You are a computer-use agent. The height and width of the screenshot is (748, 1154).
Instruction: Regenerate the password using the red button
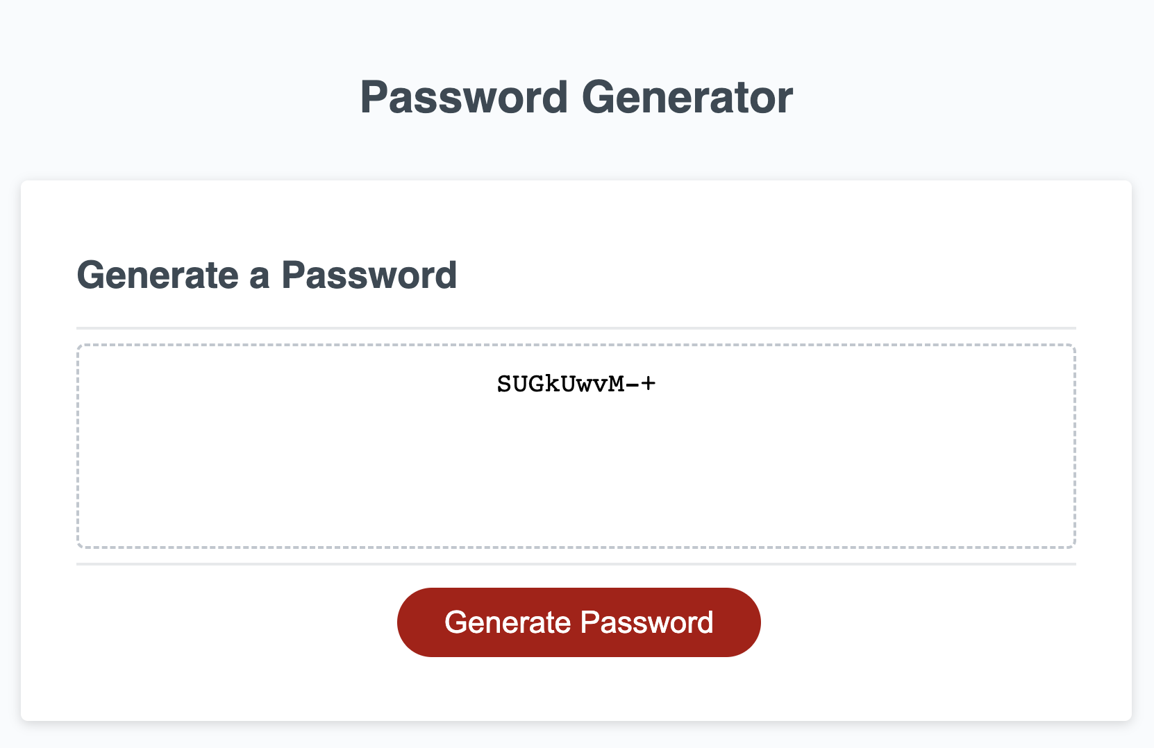coord(578,622)
